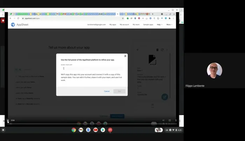Click the refresh icon in app preview
The width and height of the screenshot is (245, 141).
[x=162, y=50]
